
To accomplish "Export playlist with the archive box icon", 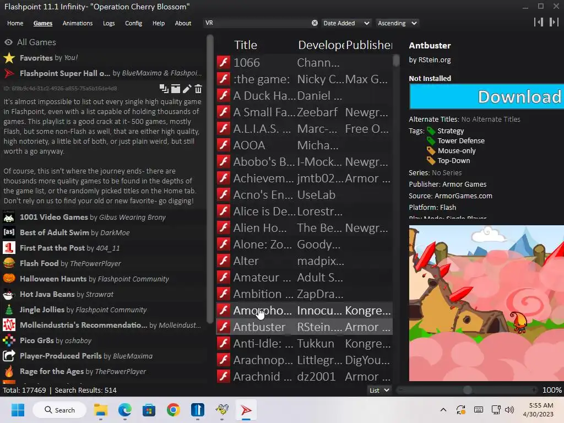I will coord(176,89).
